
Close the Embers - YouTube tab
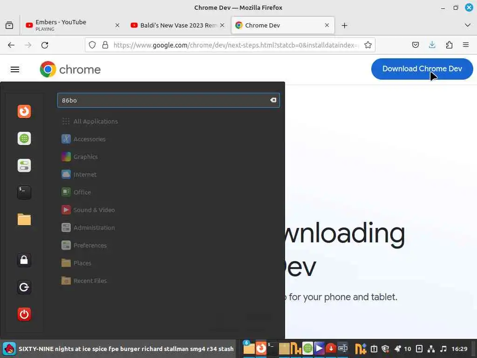click(117, 25)
